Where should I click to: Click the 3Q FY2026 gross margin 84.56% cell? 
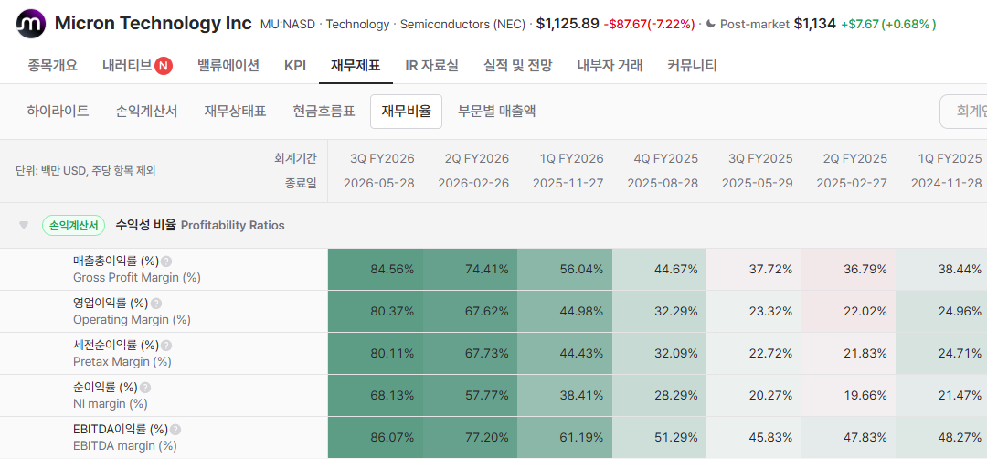376,270
